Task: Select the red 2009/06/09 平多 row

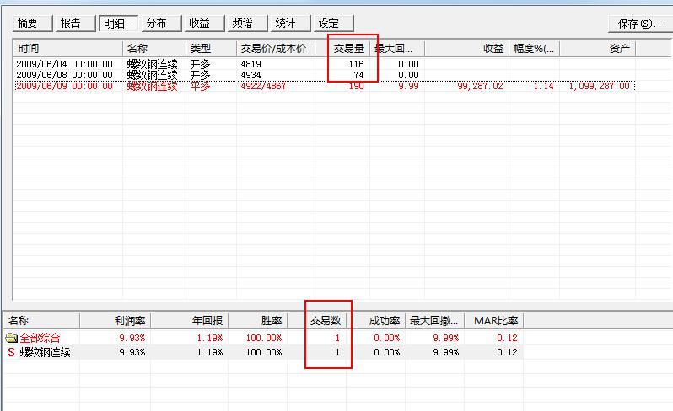Action: click(x=325, y=86)
